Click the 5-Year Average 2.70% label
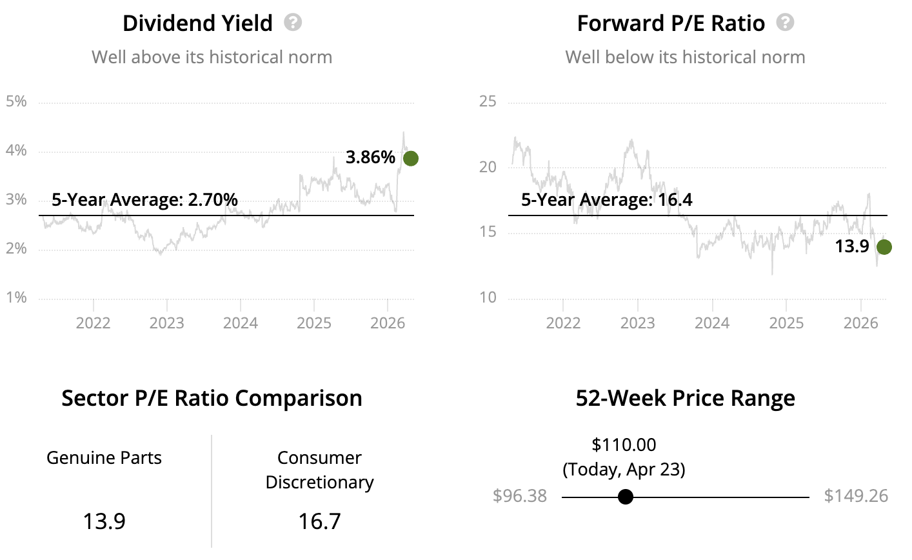This screenshot has width=912, height=560. pyautogui.click(x=144, y=200)
